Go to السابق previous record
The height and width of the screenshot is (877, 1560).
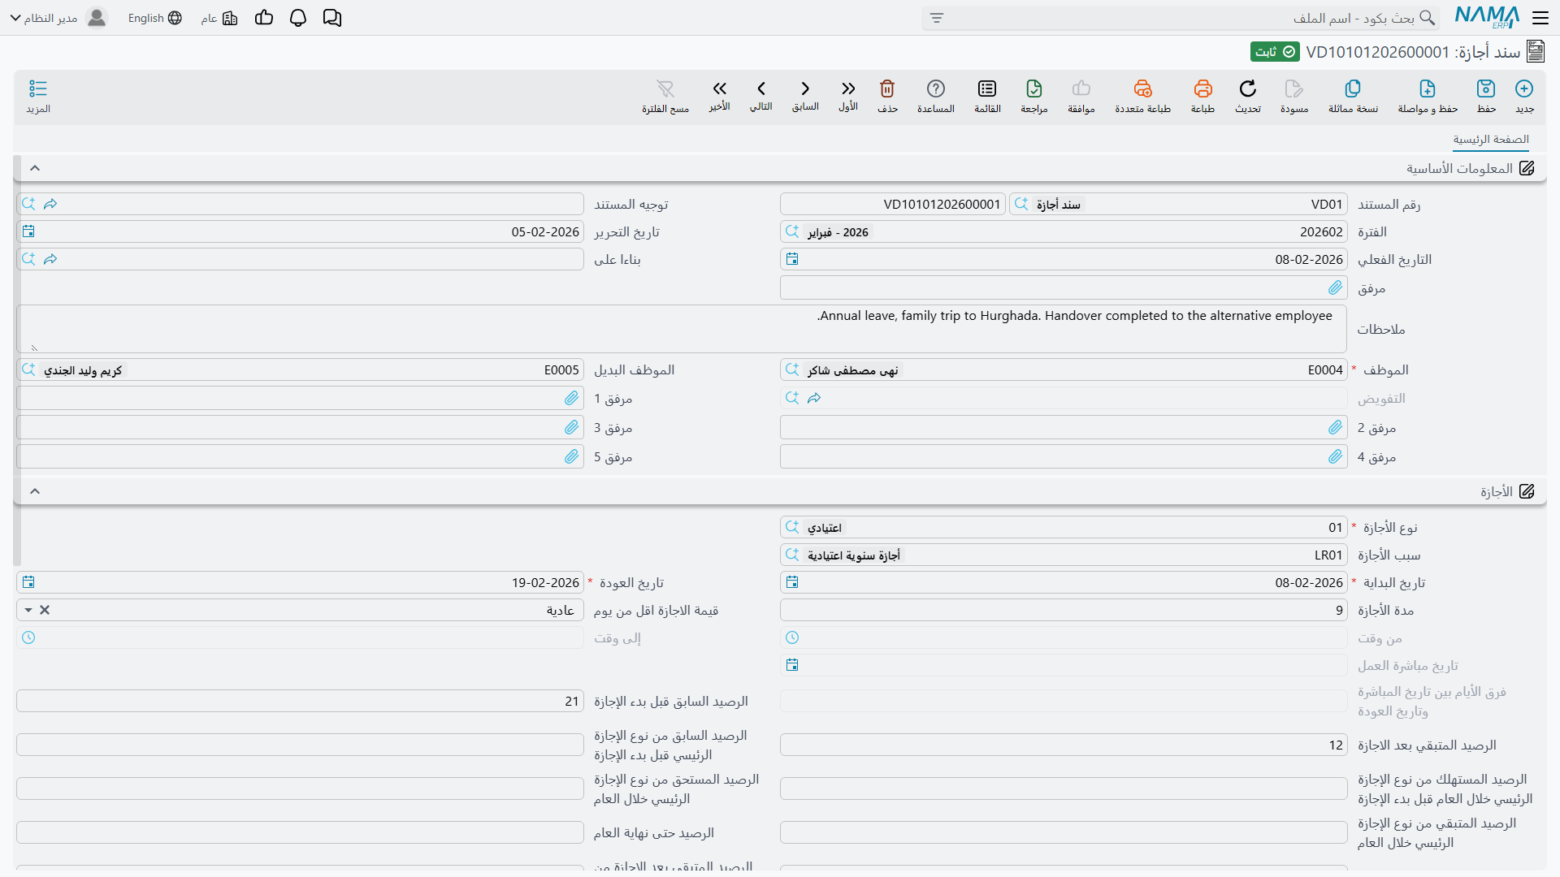click(805, 89)
